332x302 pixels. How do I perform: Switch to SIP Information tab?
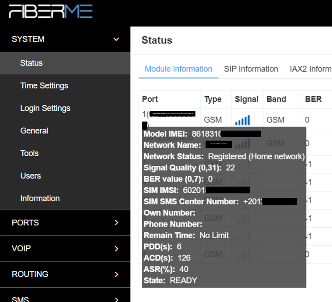click(x=251, y=69)
